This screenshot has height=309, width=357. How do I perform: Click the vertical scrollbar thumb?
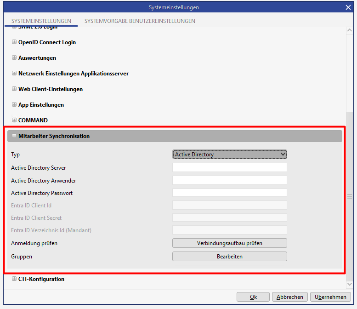349,196
